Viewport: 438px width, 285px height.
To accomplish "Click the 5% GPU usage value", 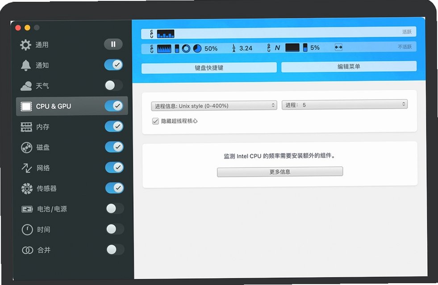I will point(315,48).
